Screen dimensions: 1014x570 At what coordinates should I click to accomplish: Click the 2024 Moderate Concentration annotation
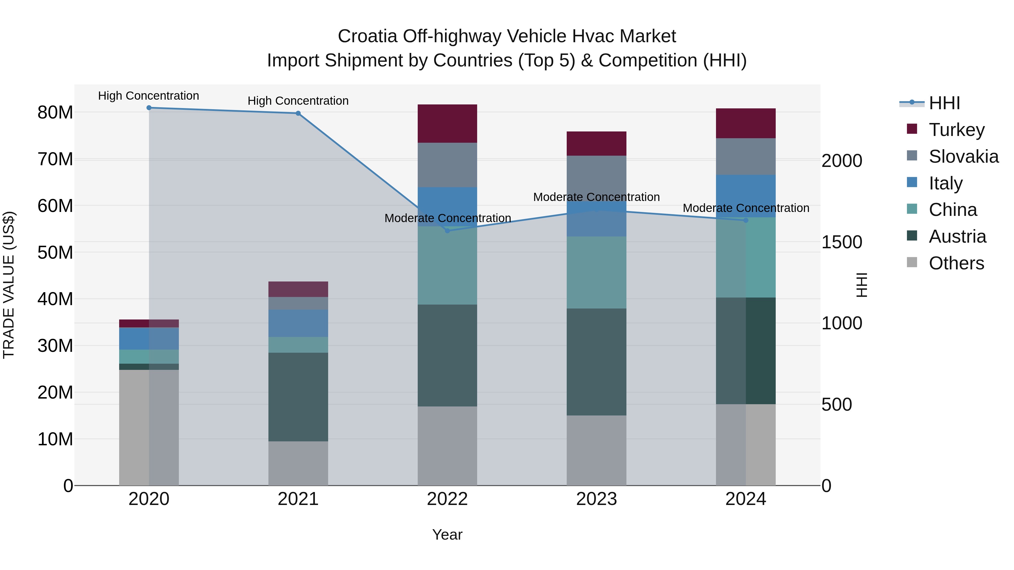coord(746,208)
